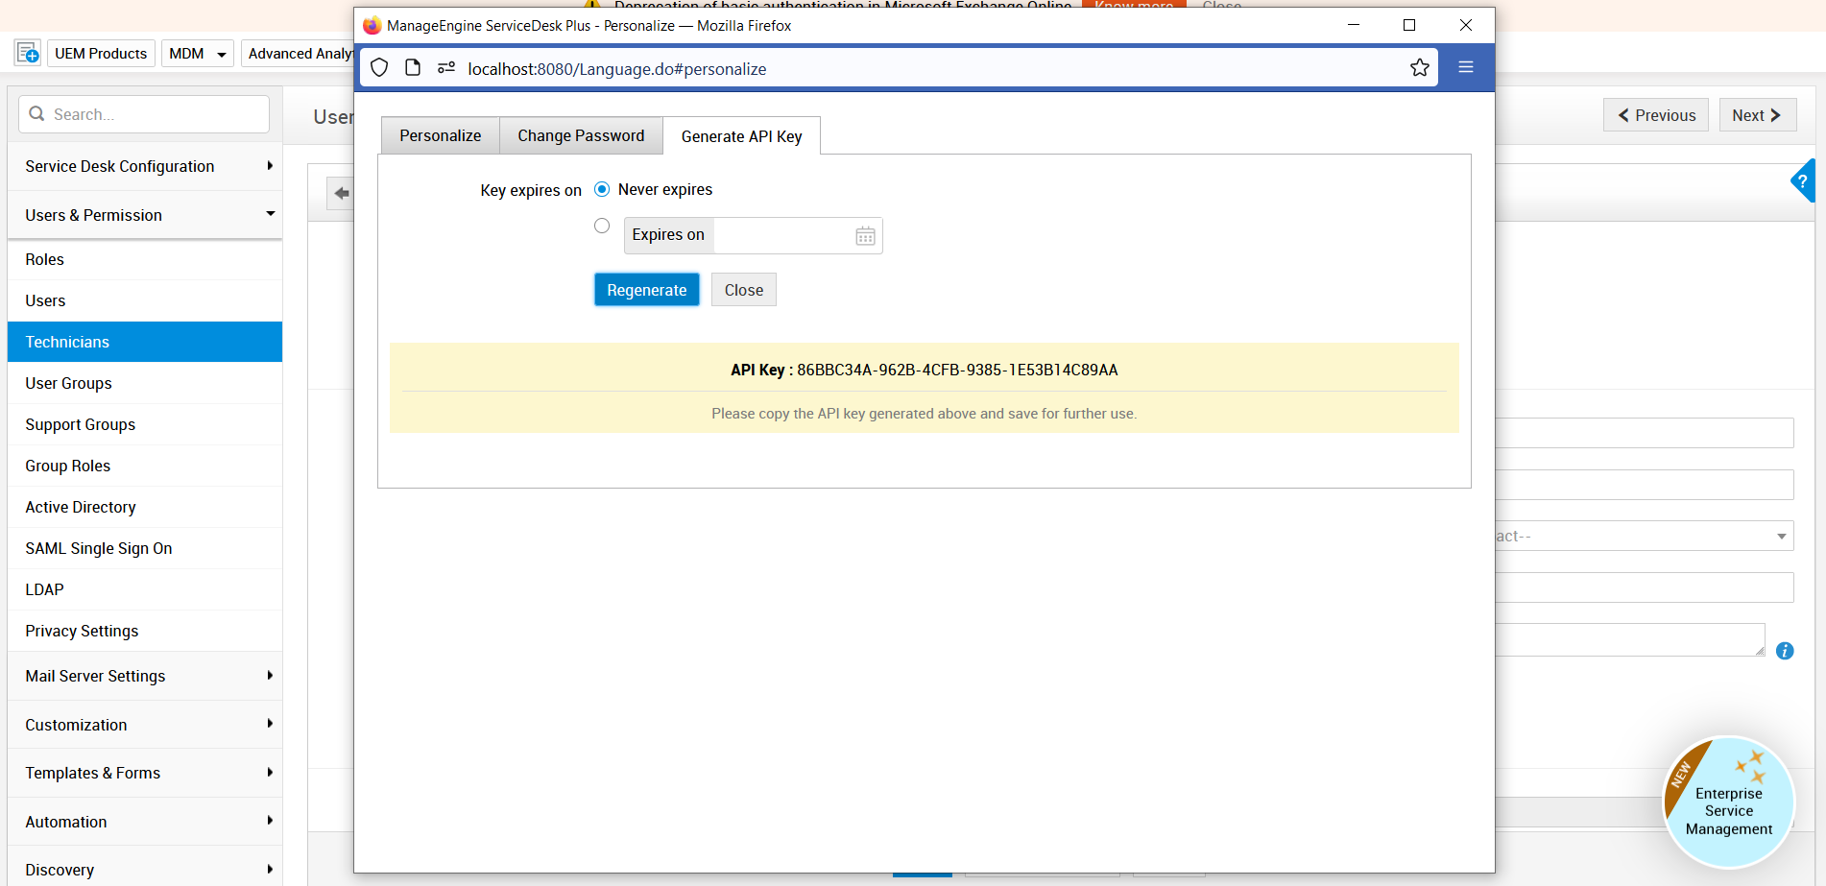This screenshot has width=1826, height=886.
Task: Click the Enterprise Service Management badge
Action: coord(1728,802)
